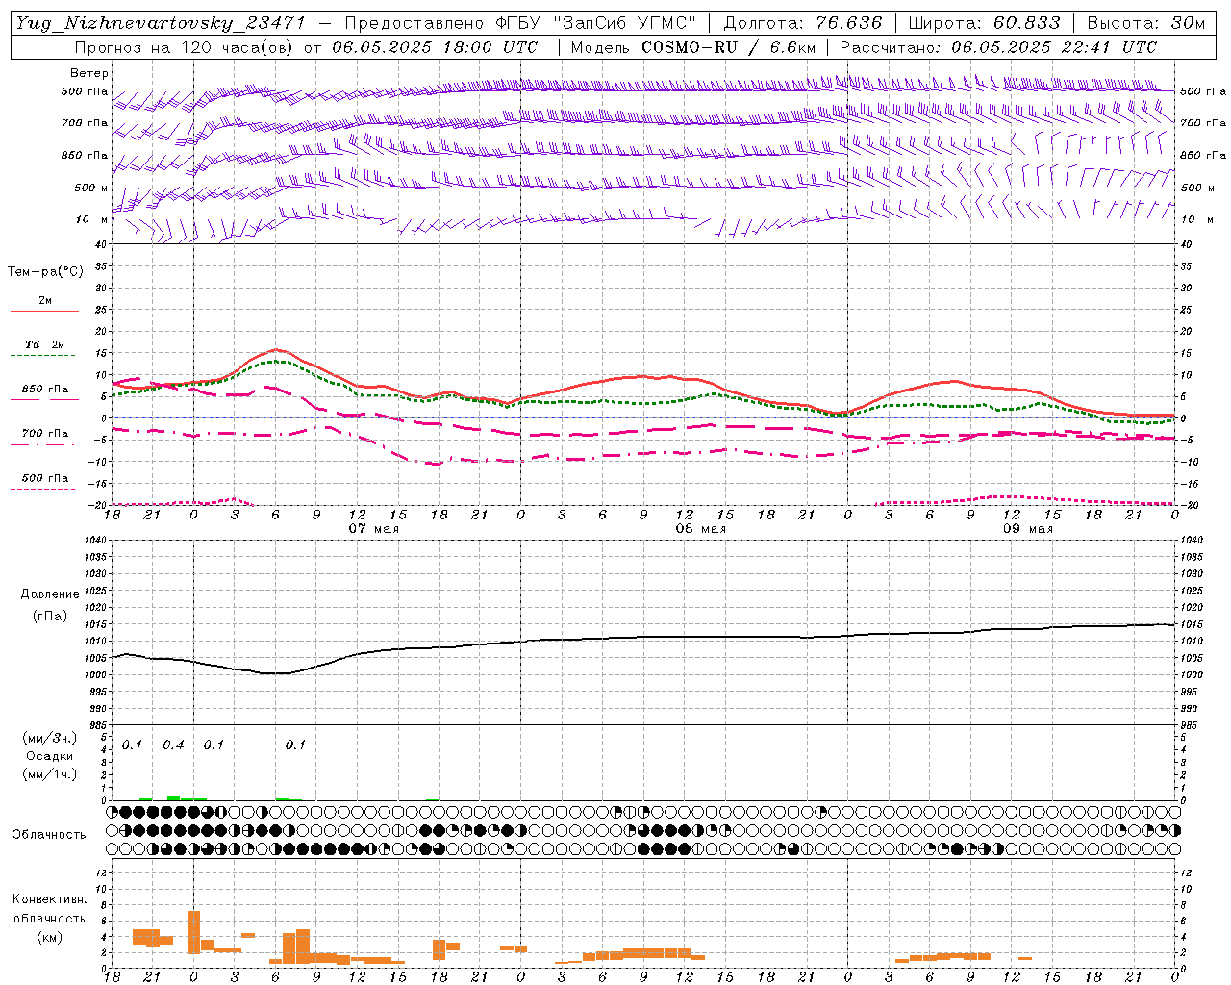The image size is (1231, 985).
Task: Click the Модель COSMO-RU / 6.6км label
Action: click(693, 47)
